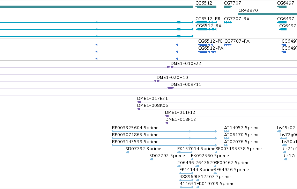This screenshot has width=297, height=189.
Task: Select the EK019709.5prime EST label
Action: [x=216, y=184]
